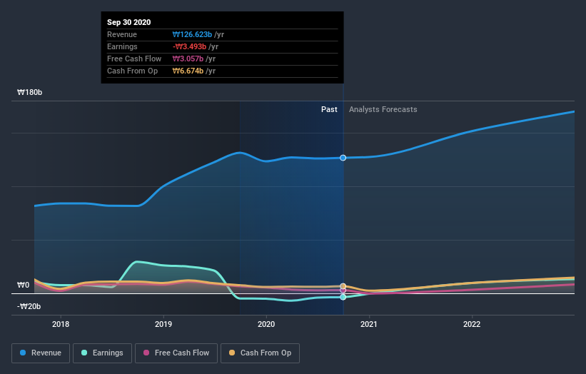Click the ₩180b y-axis label
Image resolution: width=586 pixels, height=374 pixels.
29,92
